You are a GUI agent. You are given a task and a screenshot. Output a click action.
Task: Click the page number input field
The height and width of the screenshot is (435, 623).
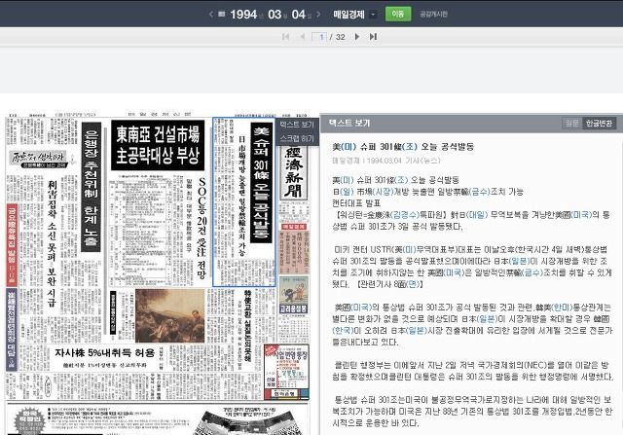319,37
